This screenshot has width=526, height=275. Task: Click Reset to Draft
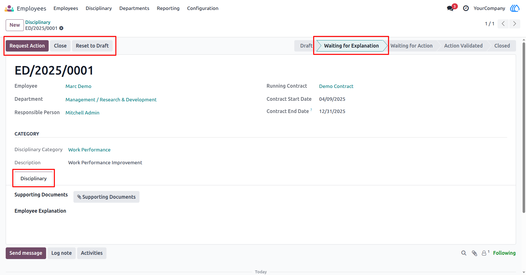(x=92, y=46)
